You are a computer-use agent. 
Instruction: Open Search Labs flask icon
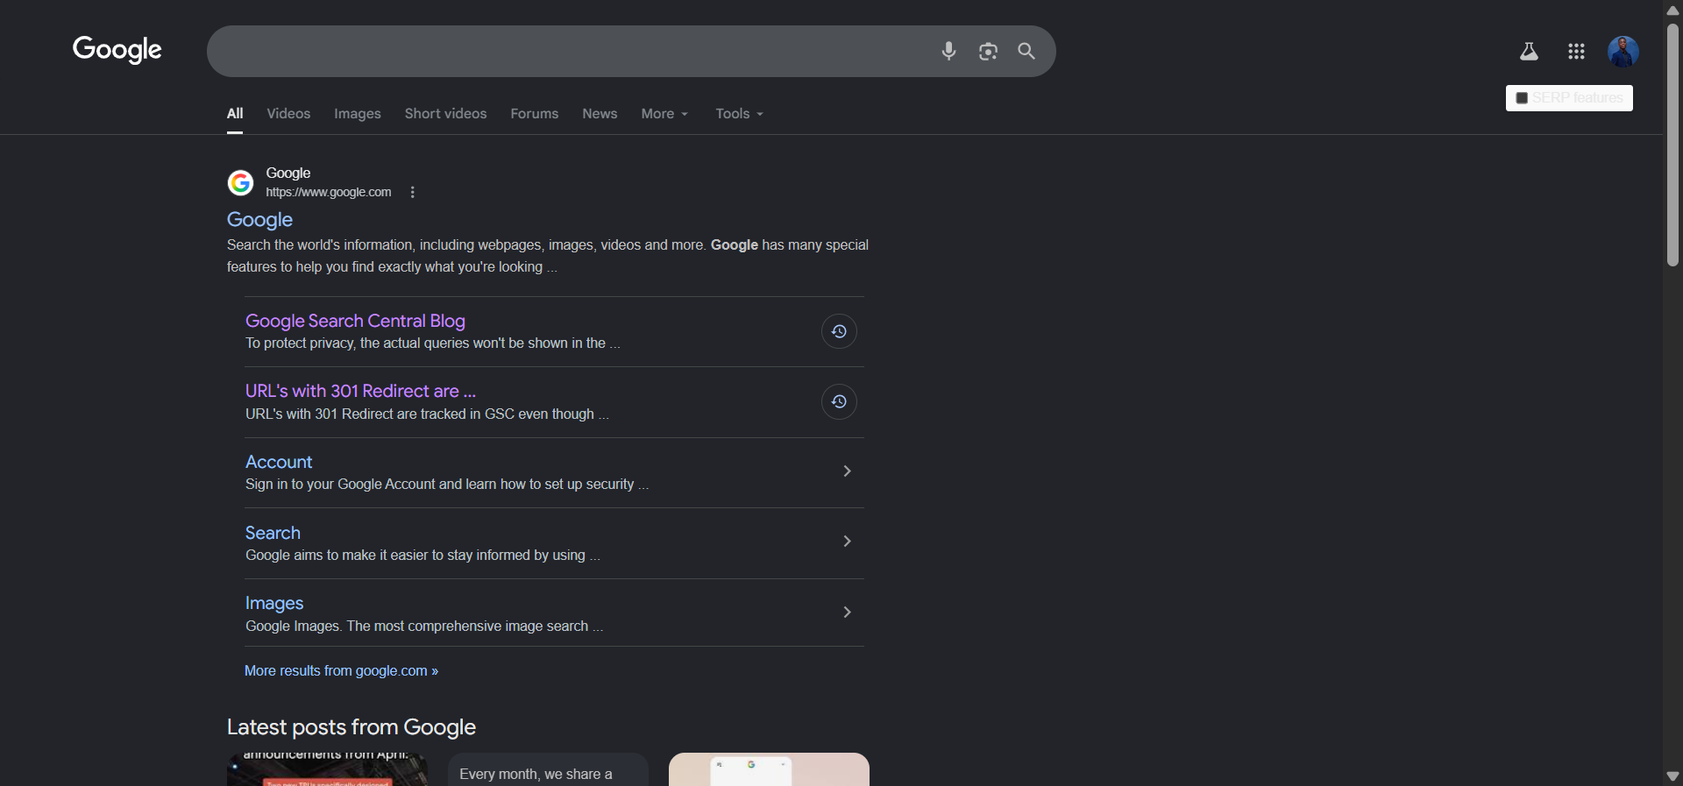pos(1529,52)
